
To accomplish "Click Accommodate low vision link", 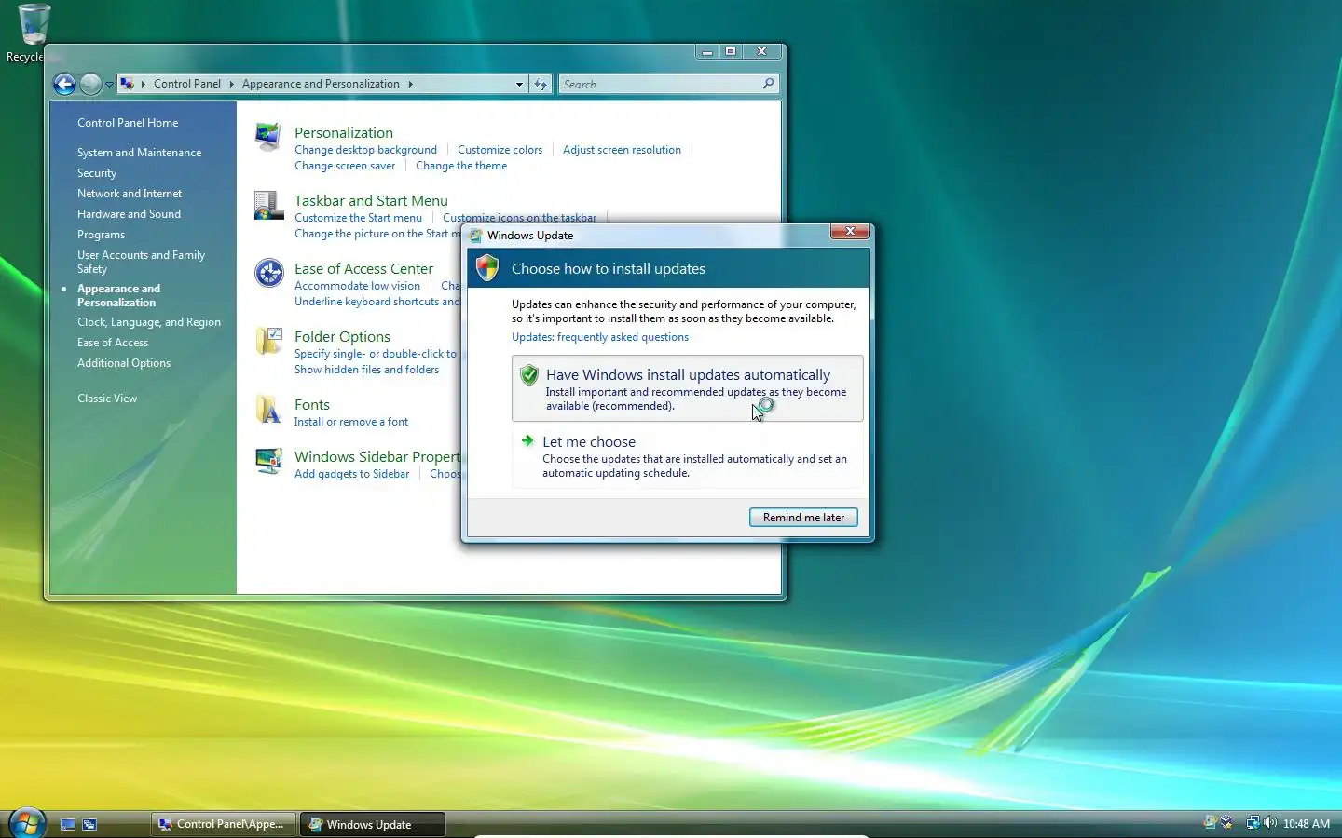I will click(357, 286).
